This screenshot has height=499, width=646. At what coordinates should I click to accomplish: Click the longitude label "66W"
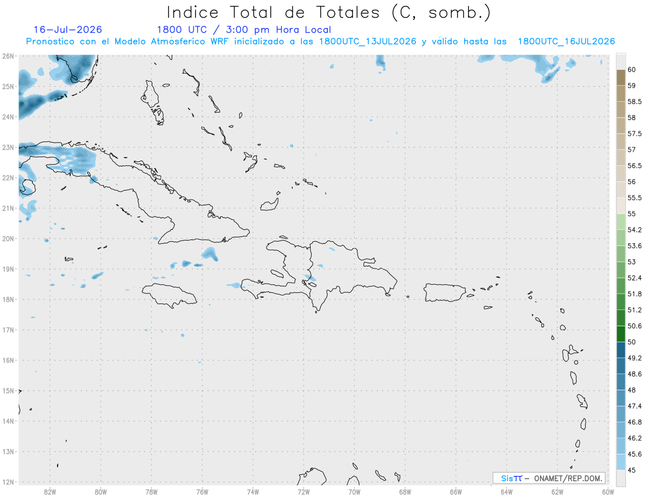tap(456, 492)
